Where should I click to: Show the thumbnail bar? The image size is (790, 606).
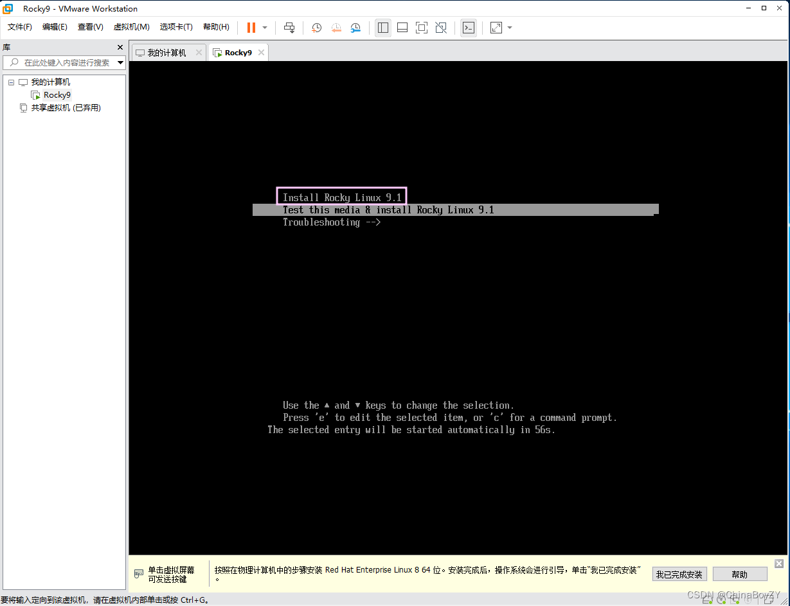402,28
